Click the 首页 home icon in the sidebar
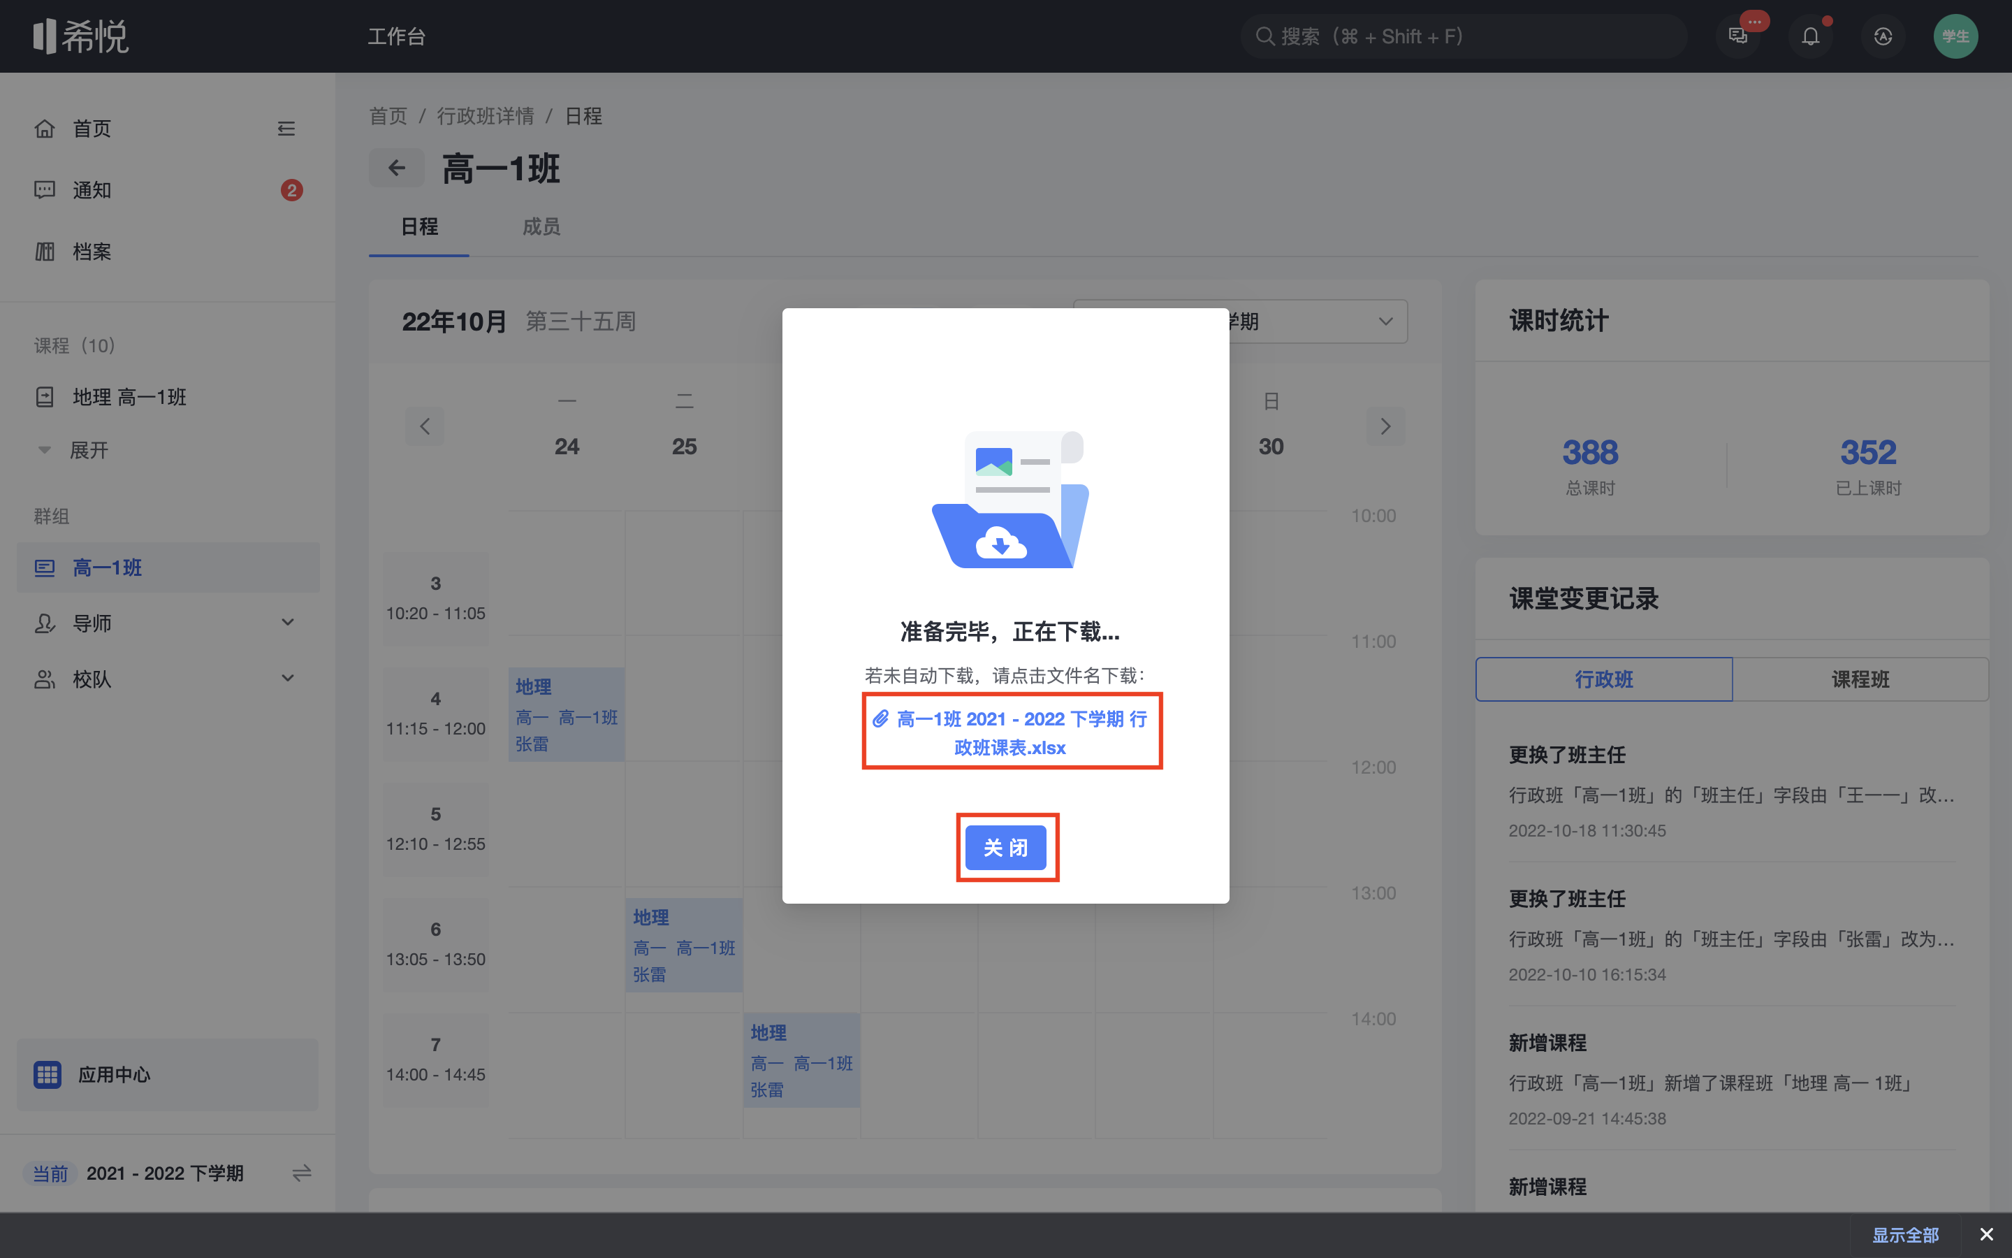This screenshot has width=2012, height=1258. coord(44,129)
